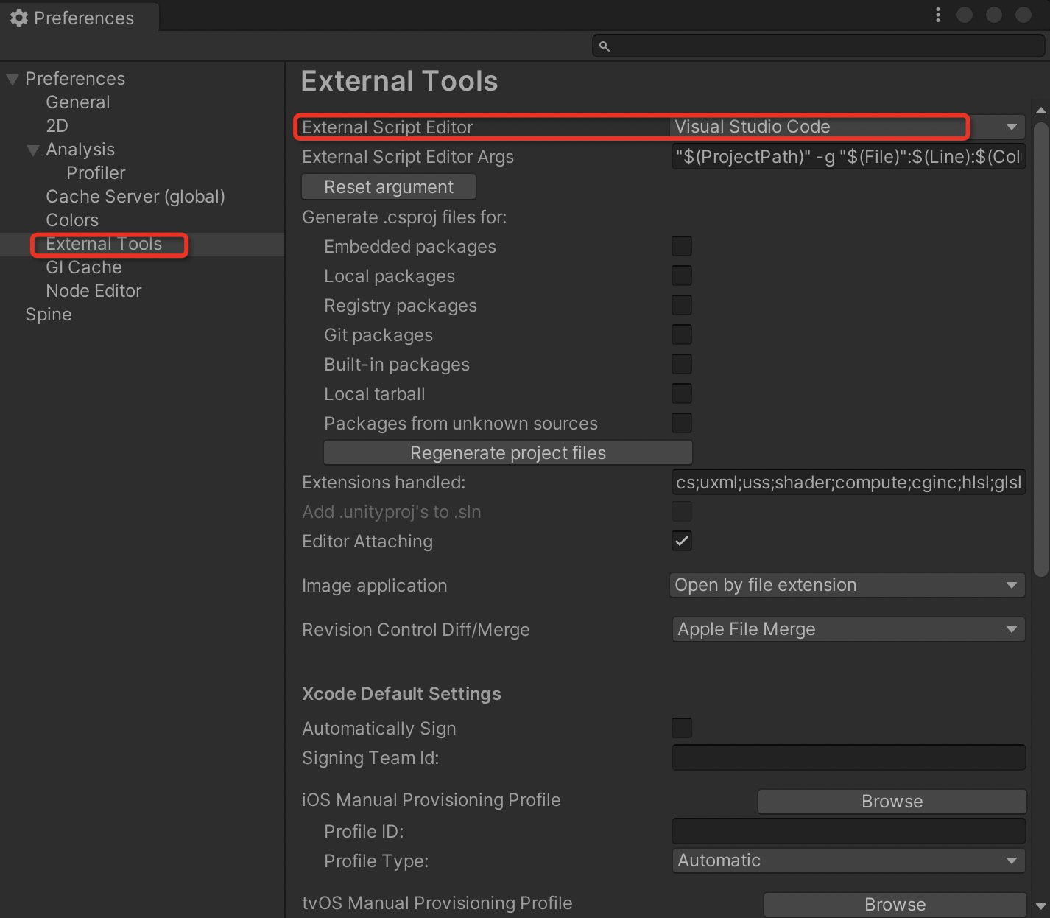Edit the Extensions handled field

(848, 483)
